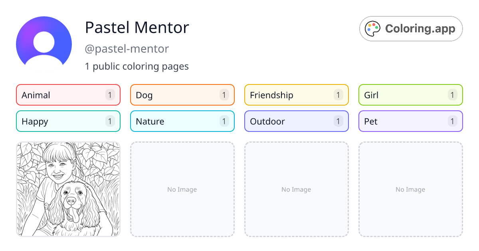This screenshot has width=479, height=251.
Task: Click the count badge on the Nature tag
Action: (224, 121)
